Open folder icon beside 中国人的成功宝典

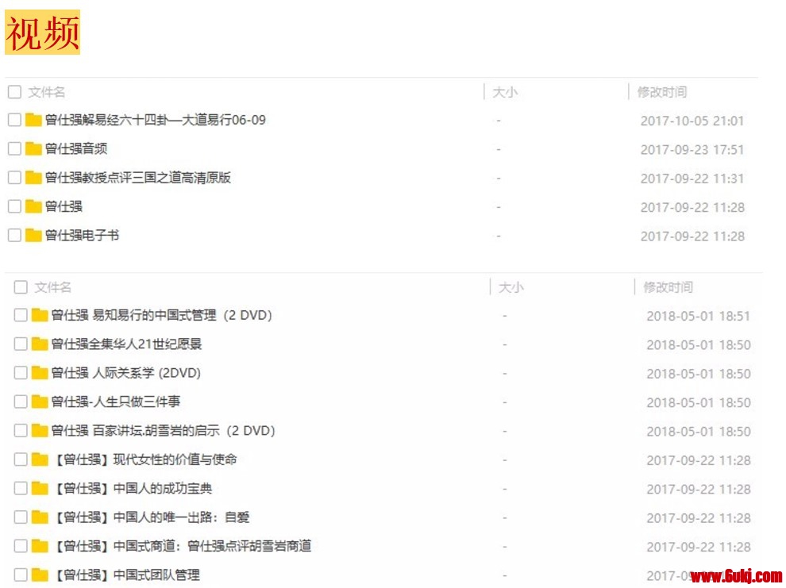click(x=39, y=488)
